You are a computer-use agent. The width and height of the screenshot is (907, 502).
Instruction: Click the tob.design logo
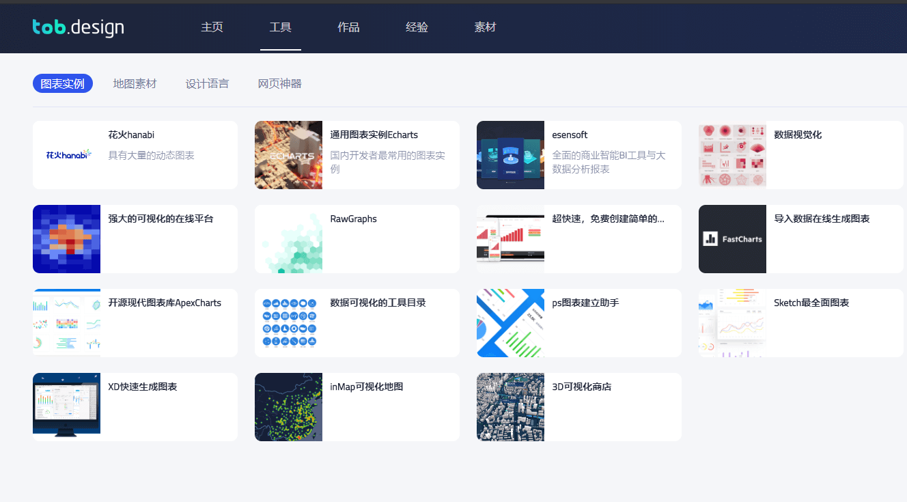coord(79,27)
